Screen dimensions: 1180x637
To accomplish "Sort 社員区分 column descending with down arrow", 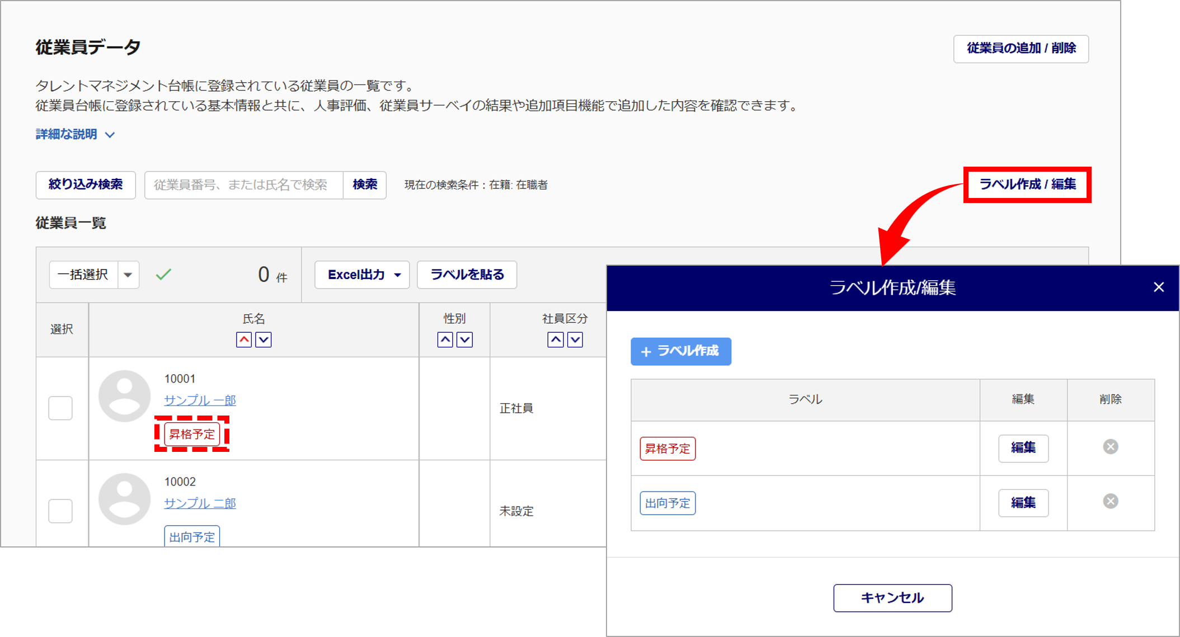I will click(x=575, y=339).
